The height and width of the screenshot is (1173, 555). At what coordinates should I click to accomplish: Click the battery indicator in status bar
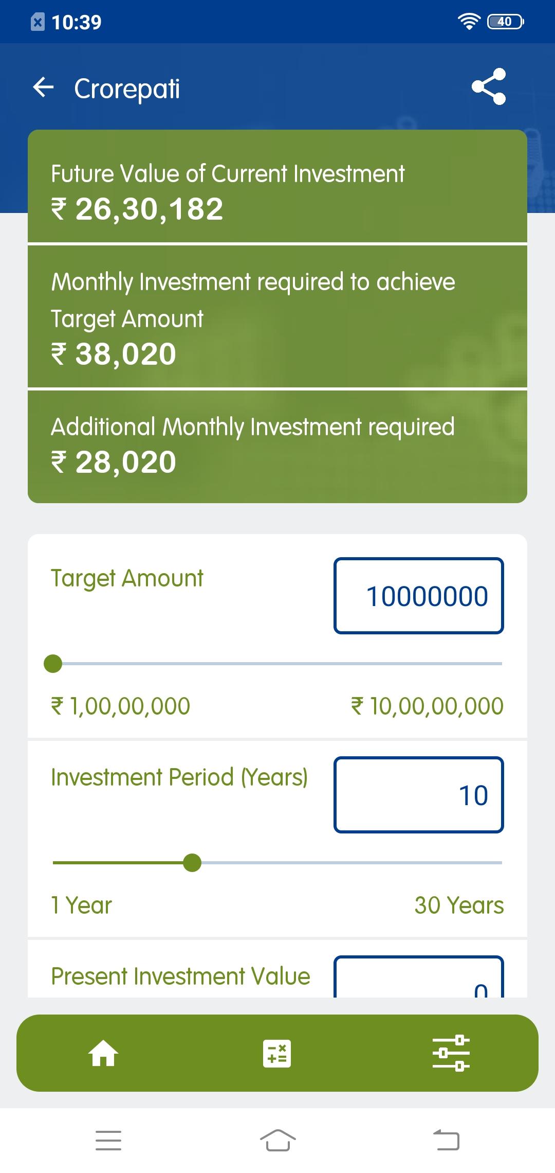point(505,22)
